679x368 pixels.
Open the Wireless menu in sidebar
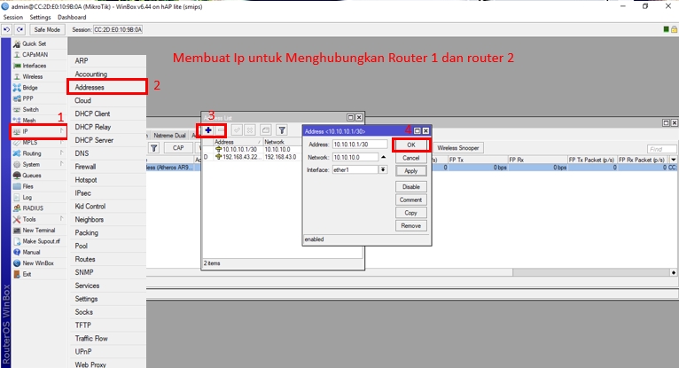pyautogui.click(x=33, y=76)
